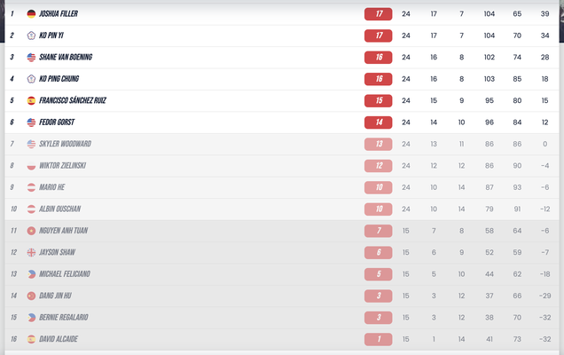Click Fedor Gorst's points badge showing 14

(379, 122)
